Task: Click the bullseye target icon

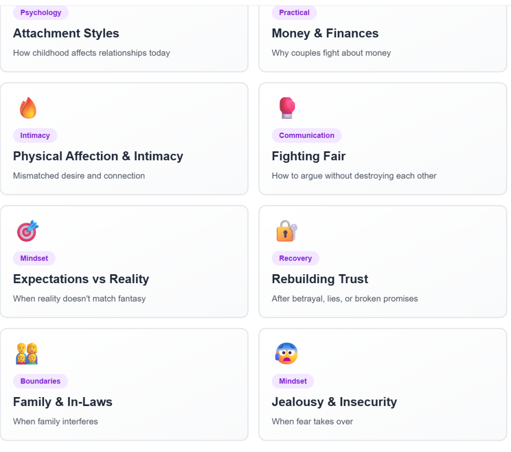Action: click(28, 231)
